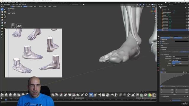Open the File menu
This screenshot has height=106, width=189.
(x=3, y=3)
